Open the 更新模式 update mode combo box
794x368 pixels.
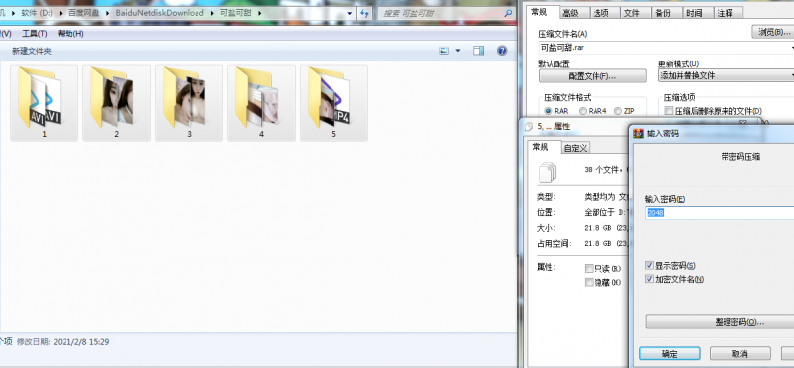click(726, 76)
